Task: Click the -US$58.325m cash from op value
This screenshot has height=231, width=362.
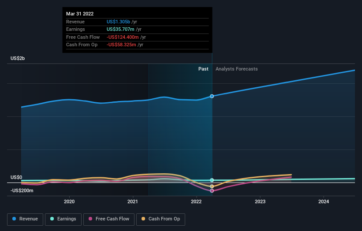Action: point(121,45)
